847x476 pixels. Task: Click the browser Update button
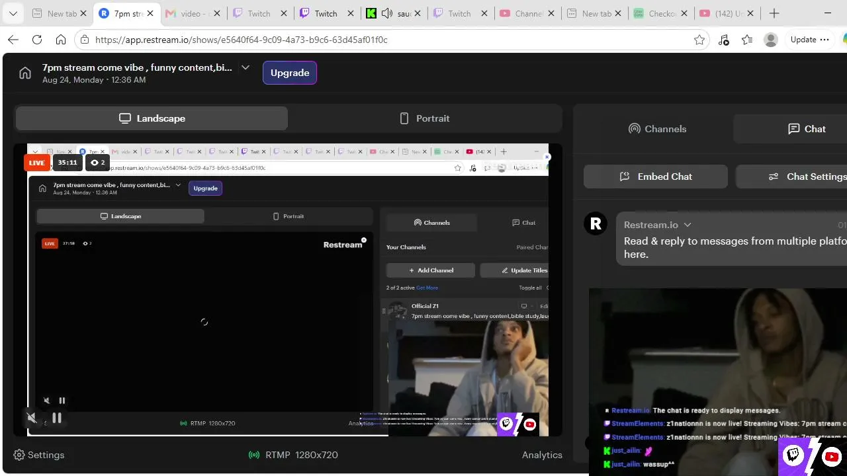[809, 40]
